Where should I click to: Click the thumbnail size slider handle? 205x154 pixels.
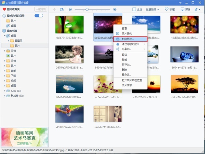(x=87, y=9)
